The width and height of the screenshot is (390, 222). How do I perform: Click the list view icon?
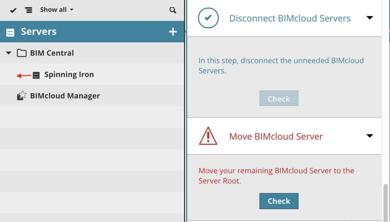pyautogui.click(x=28, y=10)
